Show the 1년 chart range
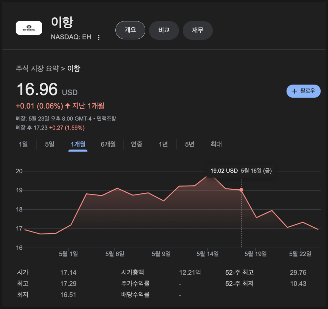The image size is (328, 309). 163,144
